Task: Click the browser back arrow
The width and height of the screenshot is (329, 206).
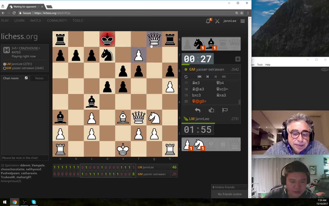Action: [3, 13]
